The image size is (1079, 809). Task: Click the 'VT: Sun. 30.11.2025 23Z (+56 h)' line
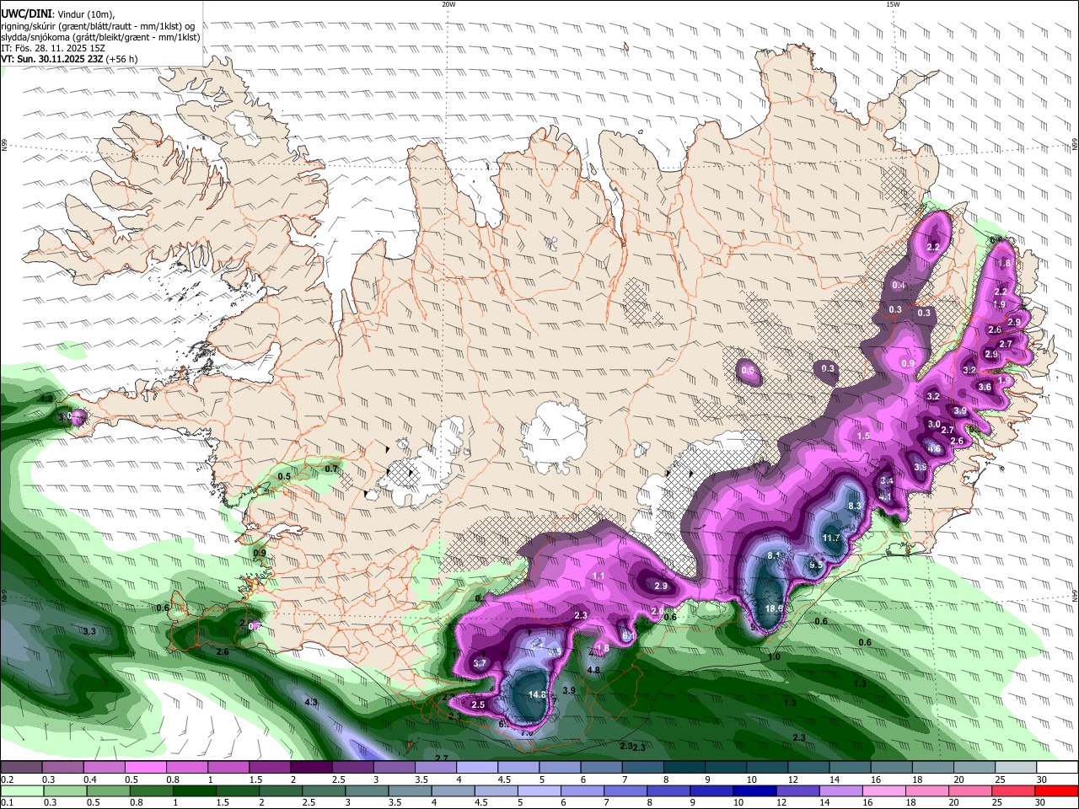point(69,59)
